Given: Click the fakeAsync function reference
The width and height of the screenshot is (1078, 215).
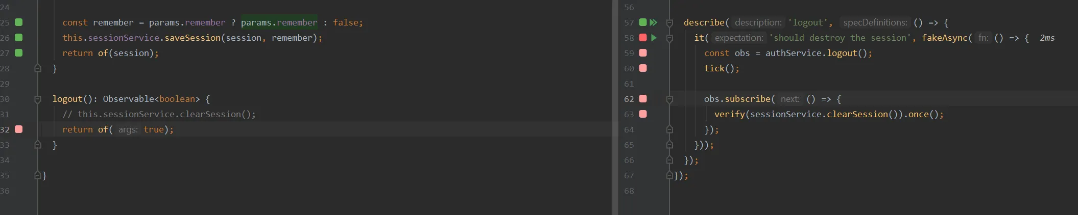Looking at the screenshot, I should click(944, 38).
